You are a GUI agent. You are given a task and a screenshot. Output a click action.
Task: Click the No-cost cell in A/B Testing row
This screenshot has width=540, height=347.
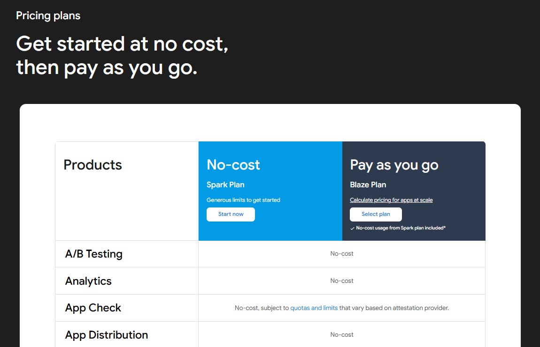[x=342, y=254]
